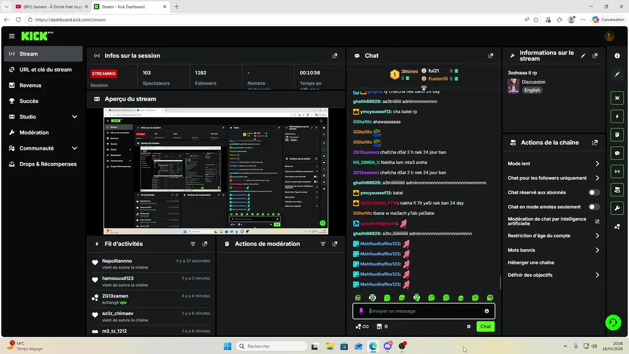This screenshot has height=354, width=629.
Task: Click Héberger une chaîne
Action: pos(531,263)
